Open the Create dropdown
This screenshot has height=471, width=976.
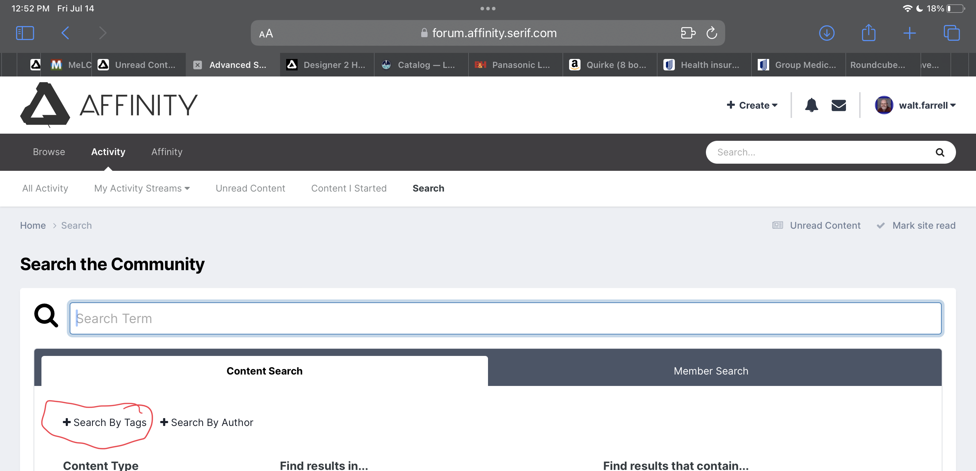coord(752,105)
